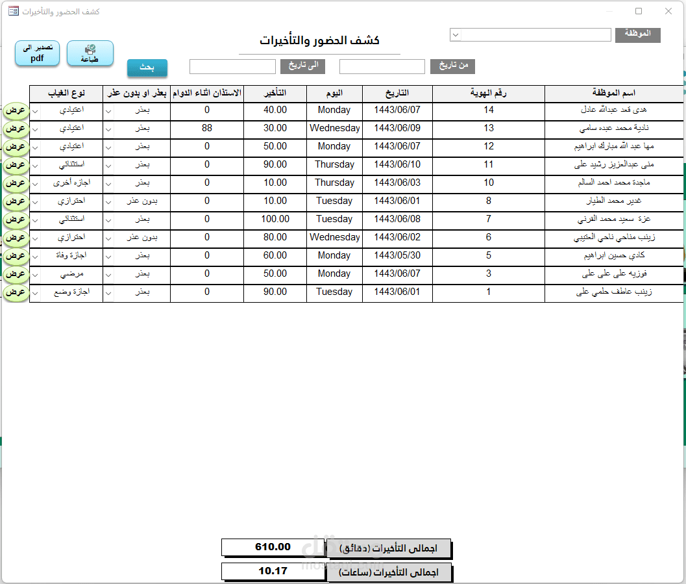The image size is (686, 584).
Task: Click the date 1443/06/10 cell
Action: 397,164
